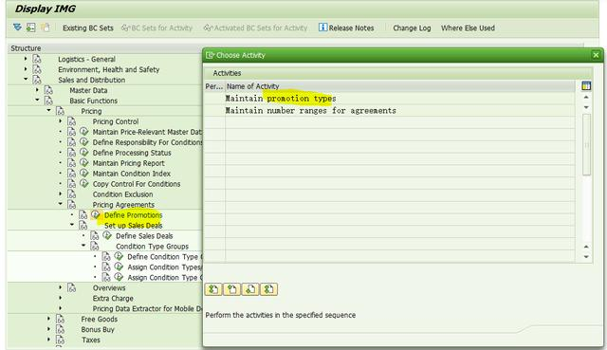Click dialog button showing document with single upper arrow

click(x=231, y=289)
